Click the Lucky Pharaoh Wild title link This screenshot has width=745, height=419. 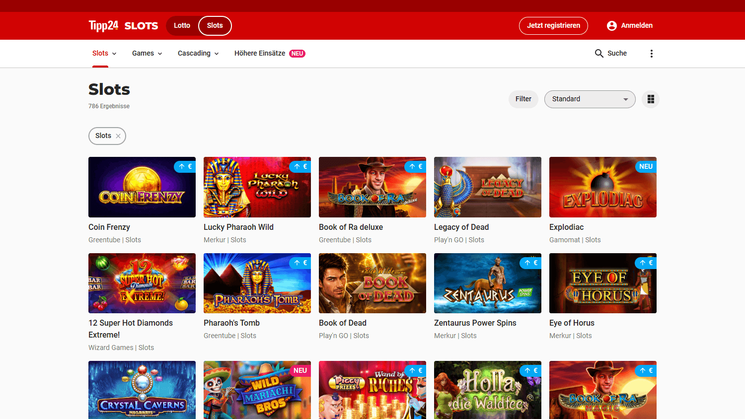[x=238, y=227]
